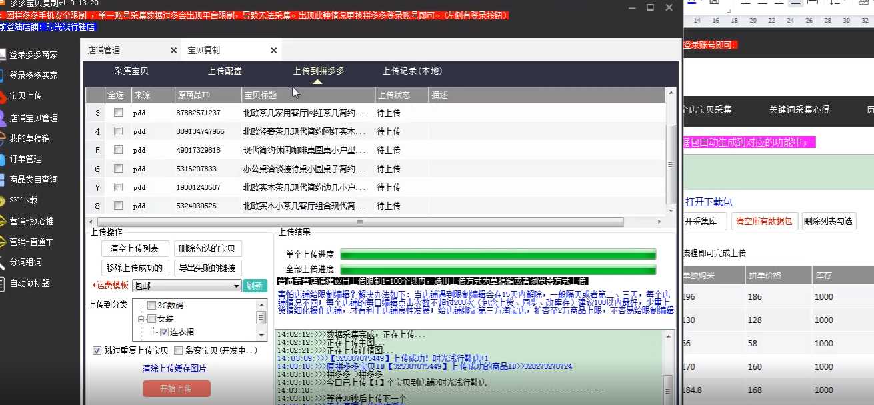The image size is (874, 405).
Task: Tick the 女装 category checkbox
Action: tap(151, 319)
